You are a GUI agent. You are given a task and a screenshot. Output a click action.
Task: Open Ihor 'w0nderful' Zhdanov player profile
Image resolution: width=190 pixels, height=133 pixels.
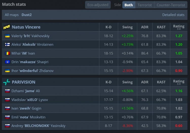coord(32,71)
